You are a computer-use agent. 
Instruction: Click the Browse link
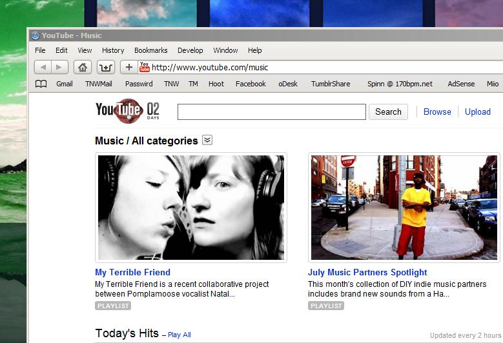click(x=437, y=112)
